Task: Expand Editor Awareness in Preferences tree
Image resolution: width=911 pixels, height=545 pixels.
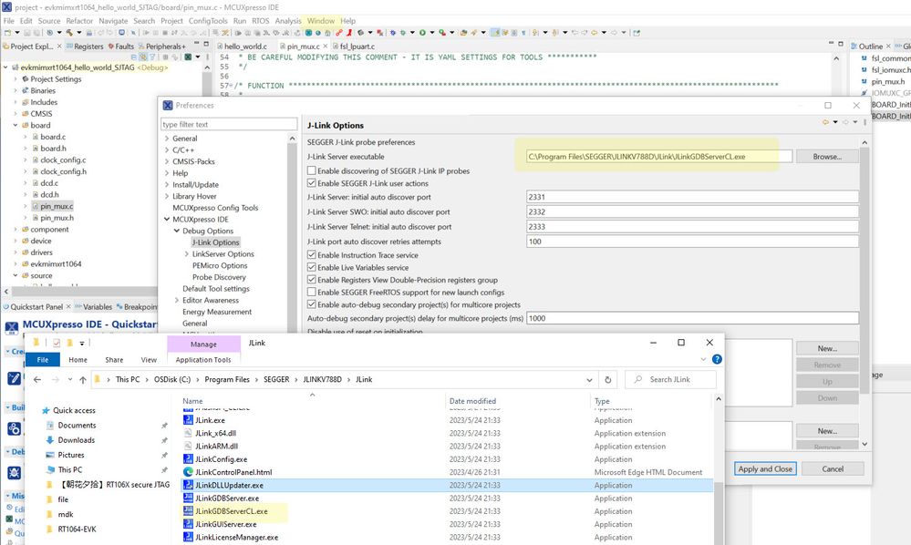Action: pos(177,300)
